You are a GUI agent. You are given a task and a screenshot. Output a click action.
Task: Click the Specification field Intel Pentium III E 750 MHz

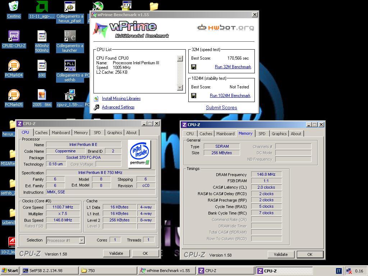tap(101, 172)
